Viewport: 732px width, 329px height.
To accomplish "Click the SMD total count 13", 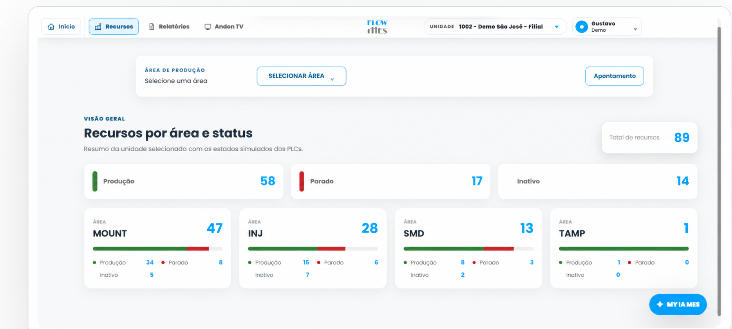I will [x=527, y=228].
